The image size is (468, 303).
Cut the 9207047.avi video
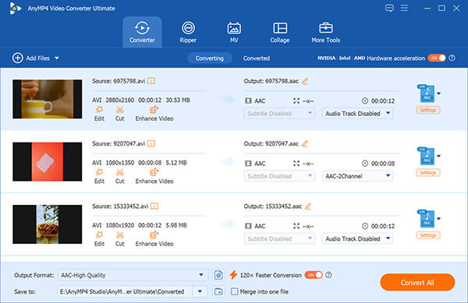tap(119, 176)
